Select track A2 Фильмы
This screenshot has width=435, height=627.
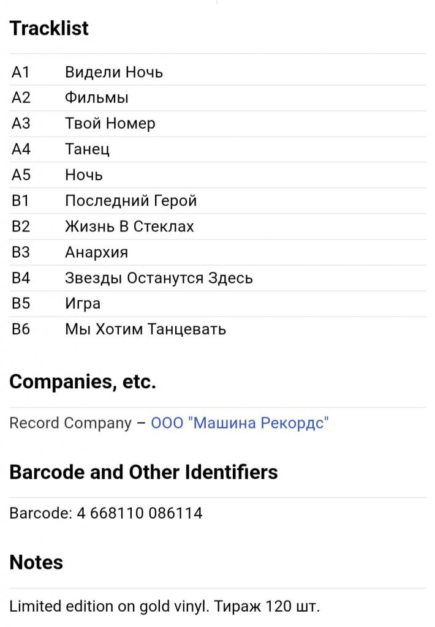(217, 98)
